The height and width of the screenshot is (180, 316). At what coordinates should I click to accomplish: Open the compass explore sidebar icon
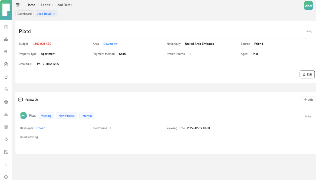(6, 64)
